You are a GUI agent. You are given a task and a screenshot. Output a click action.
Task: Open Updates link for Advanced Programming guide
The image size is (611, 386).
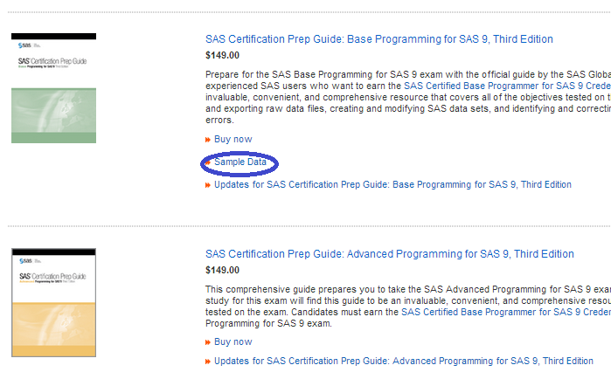pos(403,362)
